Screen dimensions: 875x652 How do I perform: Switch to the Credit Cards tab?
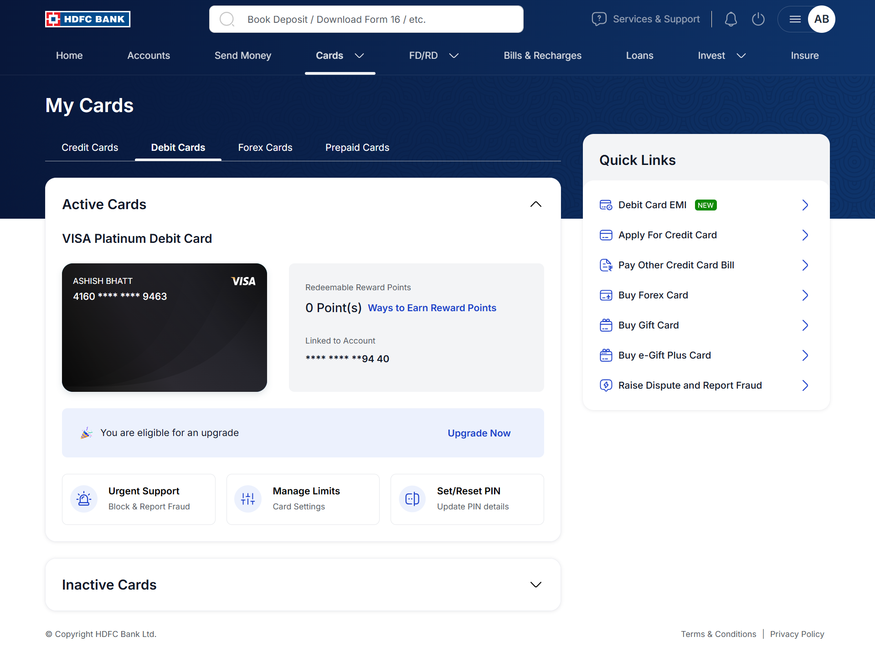tap(90, 148)
